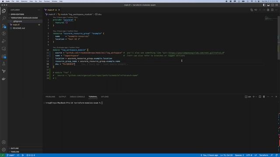This screenshot has width=280, height=157.
Task: Open the Apple menu
Action: [3, 1]
